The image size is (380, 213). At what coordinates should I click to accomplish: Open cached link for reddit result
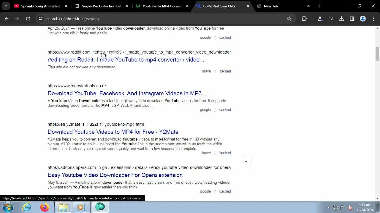point(225,71)
